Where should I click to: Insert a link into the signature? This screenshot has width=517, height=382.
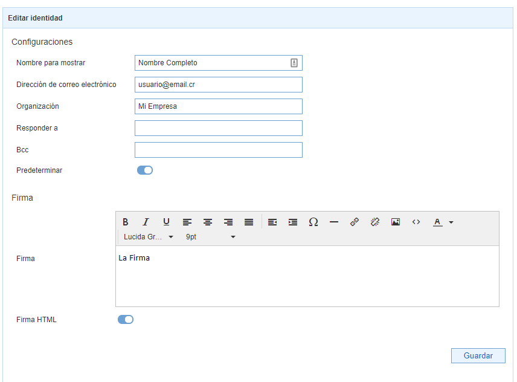[355, 222]
